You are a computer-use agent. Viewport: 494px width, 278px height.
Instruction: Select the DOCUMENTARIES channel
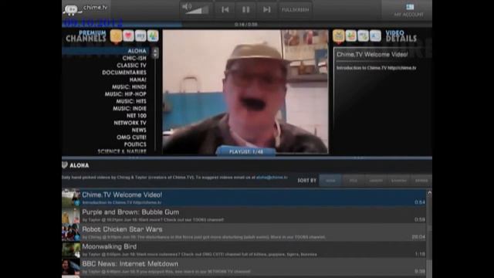coord(124,73)
